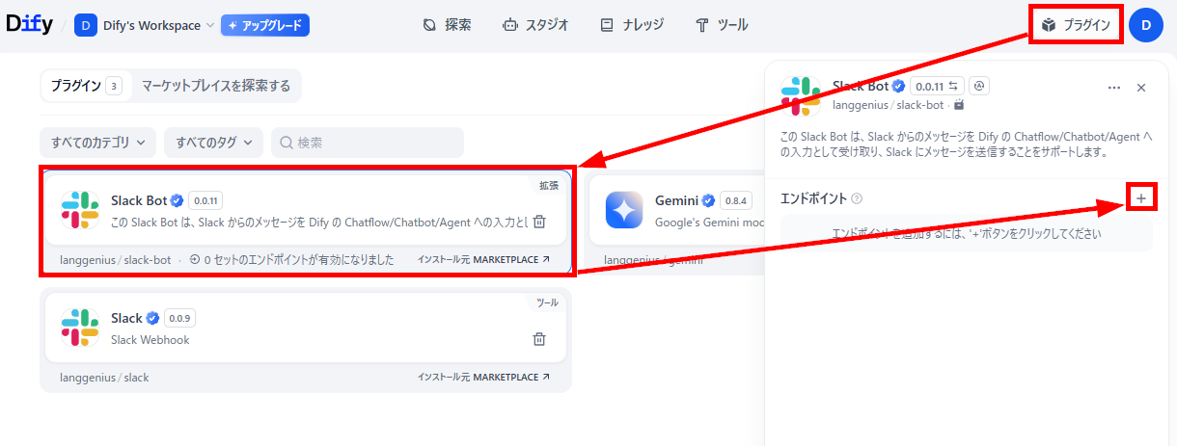Click the Gemini plugin logo

click(x=624, y=209)
